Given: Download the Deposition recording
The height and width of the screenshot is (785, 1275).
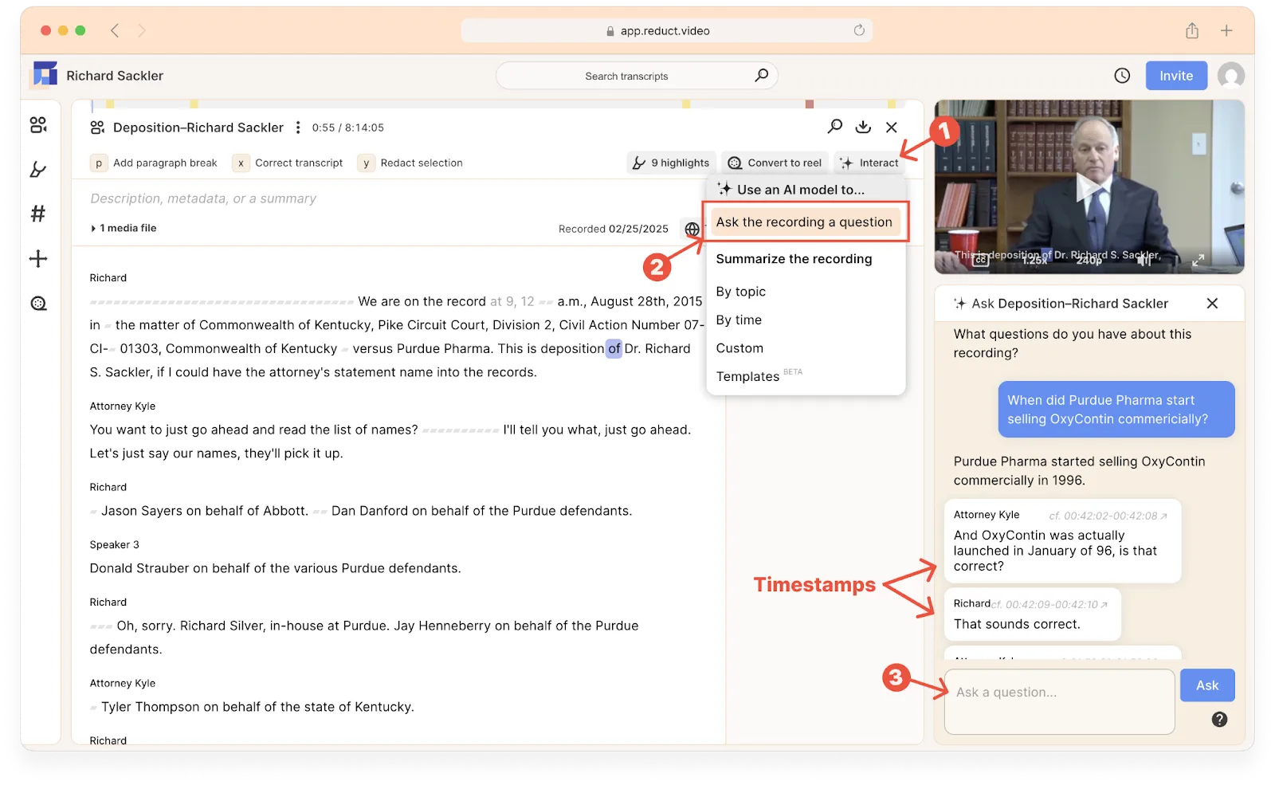Looking at the screenshot, I should click(863, 127).
